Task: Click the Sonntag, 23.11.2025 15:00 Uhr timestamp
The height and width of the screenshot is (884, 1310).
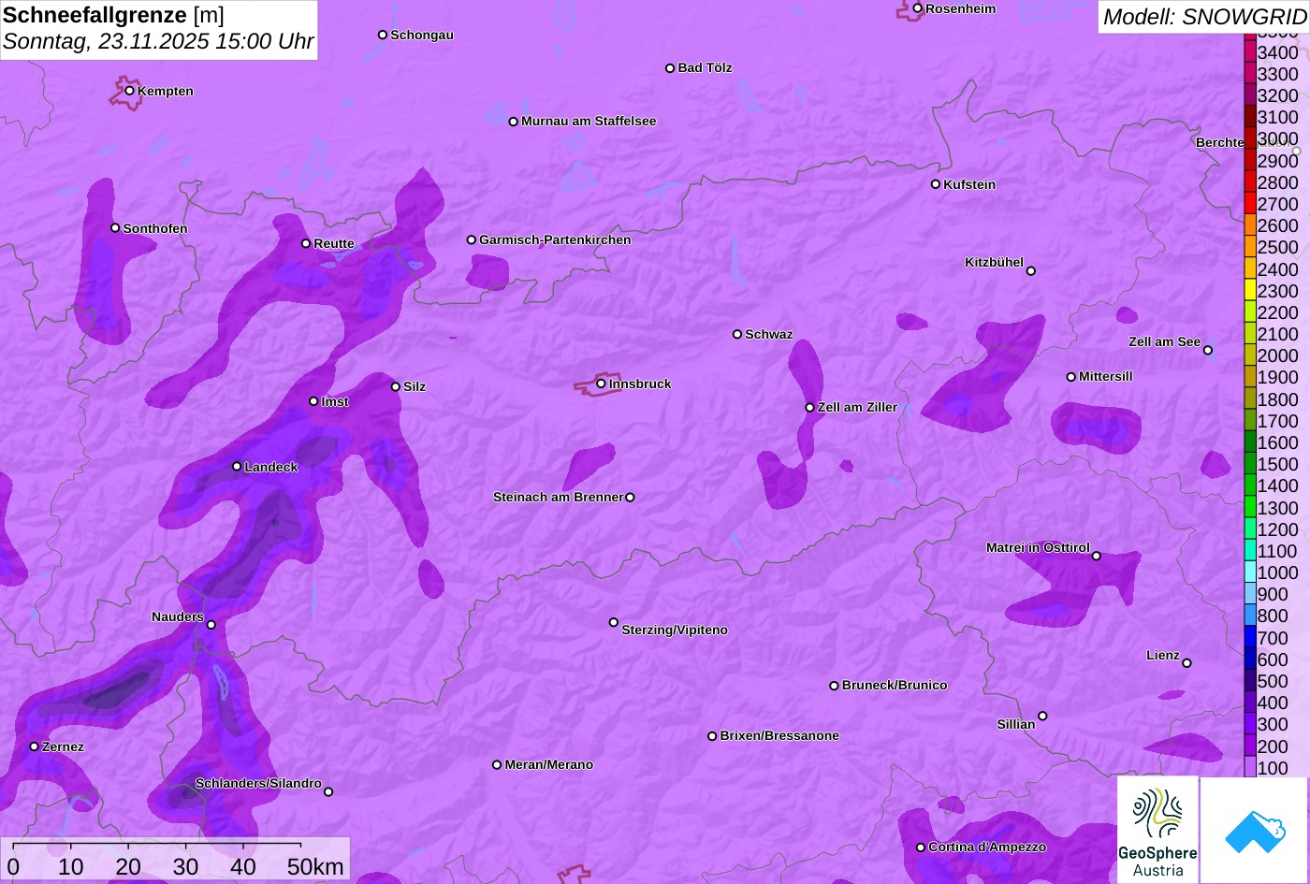Action: (x=158, y=42)
